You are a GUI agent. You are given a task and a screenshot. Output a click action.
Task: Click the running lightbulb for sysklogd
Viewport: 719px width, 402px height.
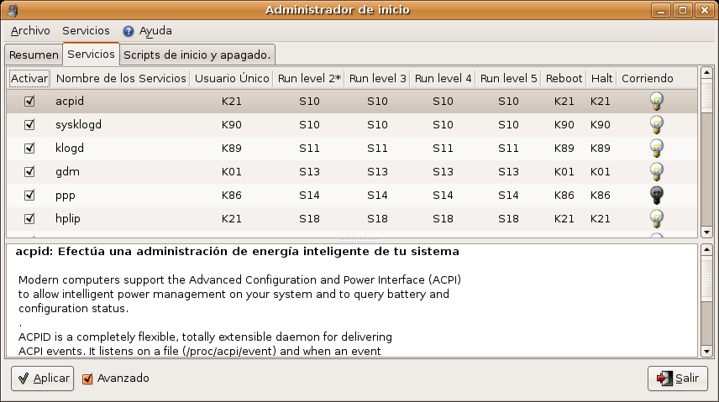coord(657,124)
